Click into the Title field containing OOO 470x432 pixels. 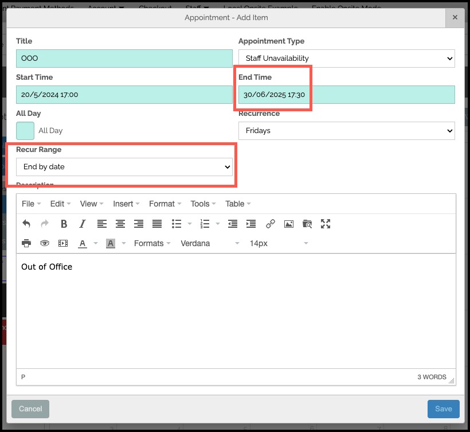point(124,59)
